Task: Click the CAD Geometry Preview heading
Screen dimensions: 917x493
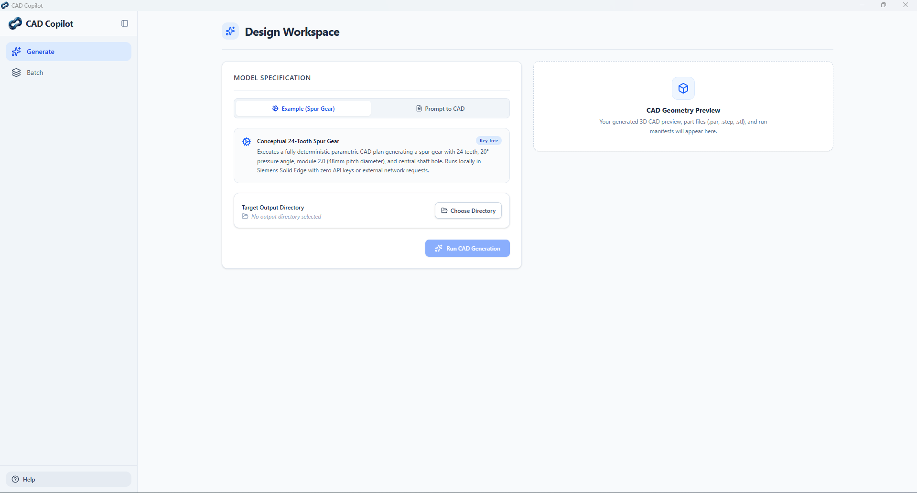Action: (x=683, y=110)
